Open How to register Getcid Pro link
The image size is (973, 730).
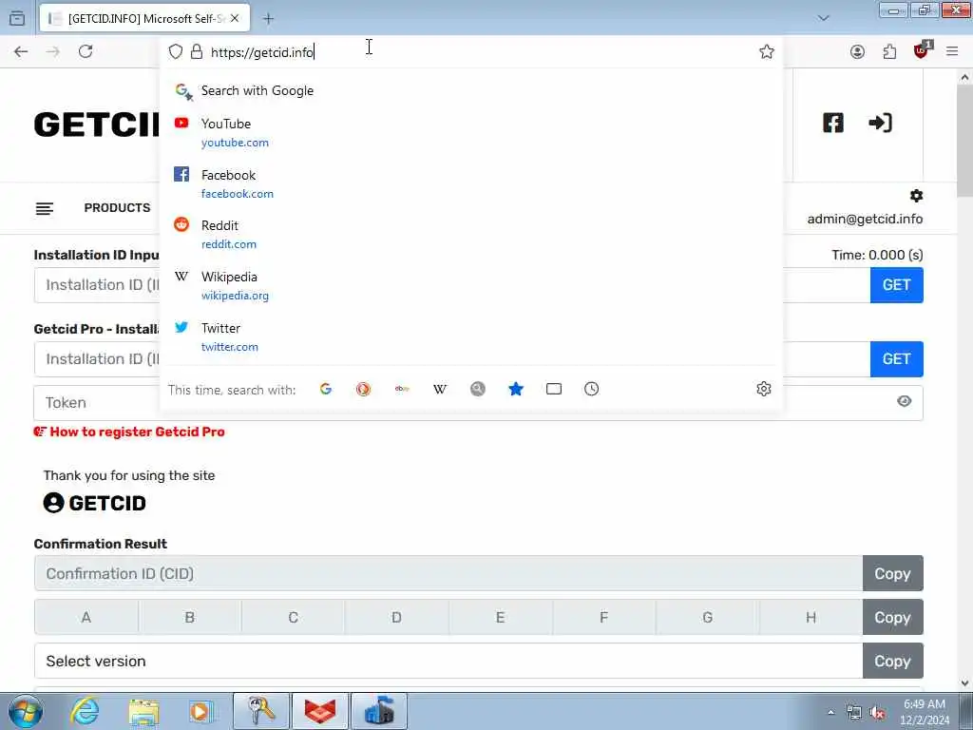click(129, 432)
